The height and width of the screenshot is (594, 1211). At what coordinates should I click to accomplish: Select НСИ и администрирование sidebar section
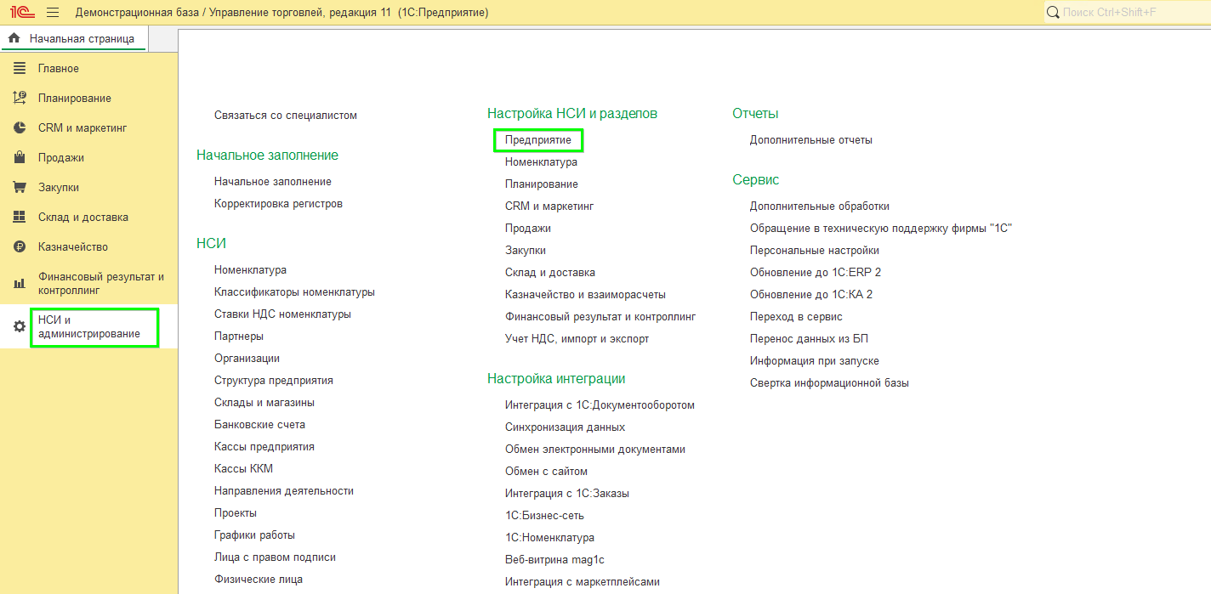coord(88,326)
